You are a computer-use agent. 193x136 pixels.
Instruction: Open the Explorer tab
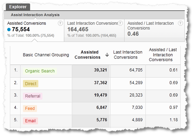click(18, 7)
